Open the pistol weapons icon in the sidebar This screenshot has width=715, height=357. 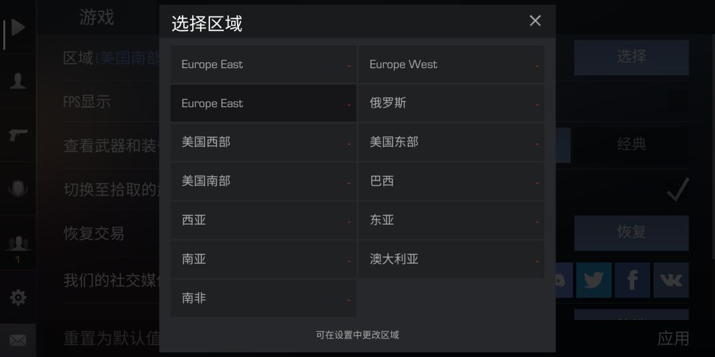click(18, 135)
